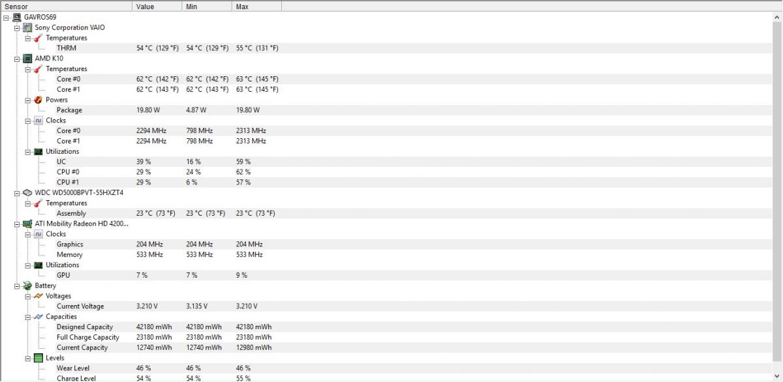This screenshot has height=382, width=783.
Task: Click the Battery icon in the tree
Action: [27, 286]
